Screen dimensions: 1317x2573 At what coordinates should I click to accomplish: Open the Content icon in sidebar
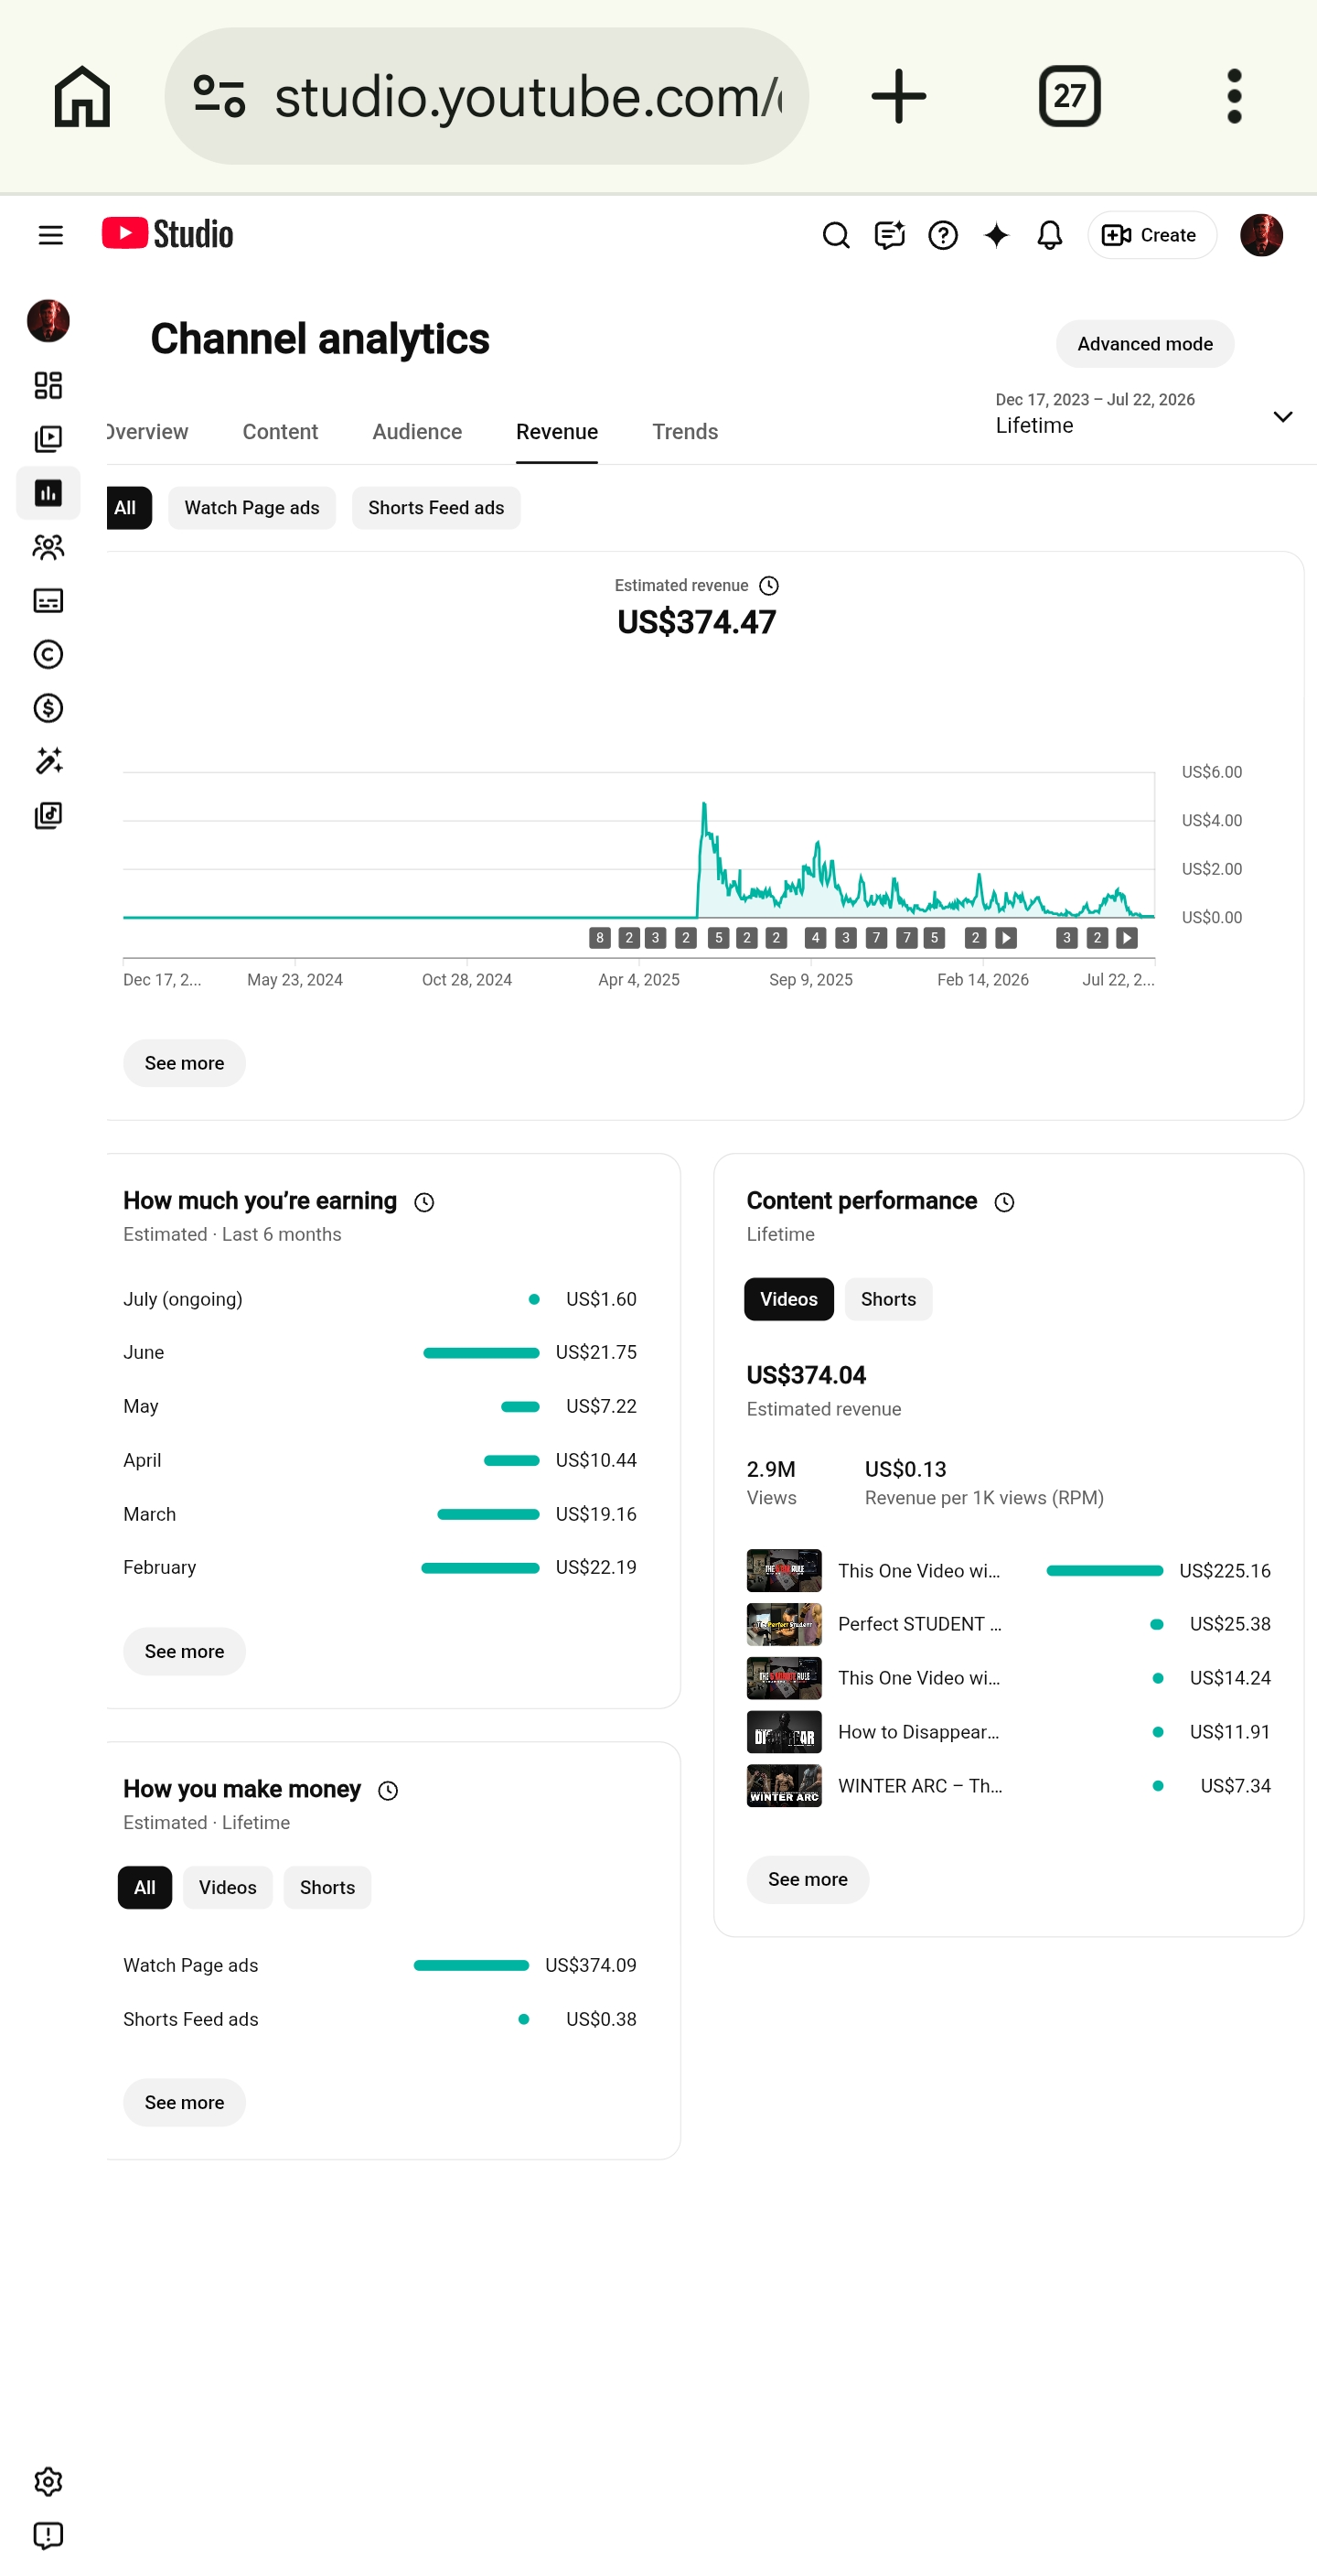[x=48, y=439]
